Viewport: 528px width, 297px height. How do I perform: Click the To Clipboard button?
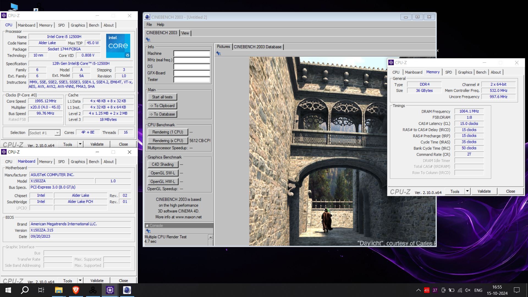coord(162,106)
